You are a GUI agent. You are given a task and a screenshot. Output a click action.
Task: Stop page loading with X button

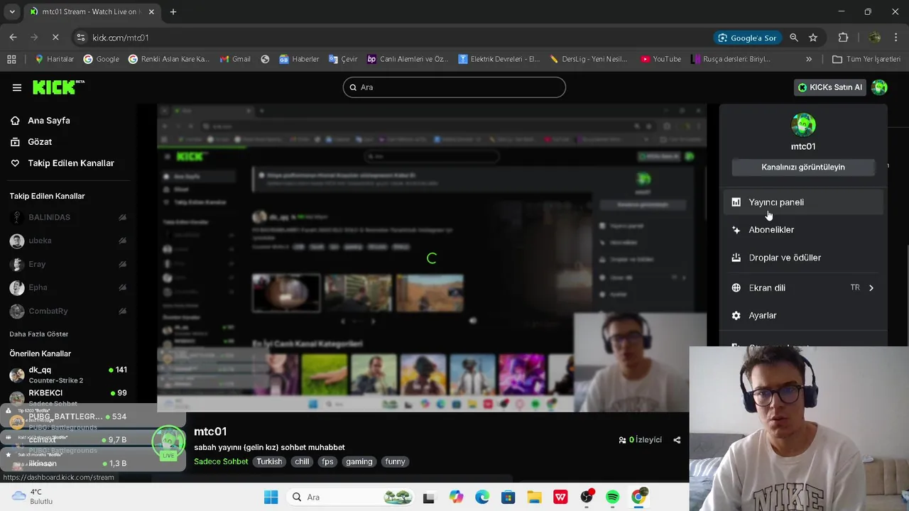point(56,38)
